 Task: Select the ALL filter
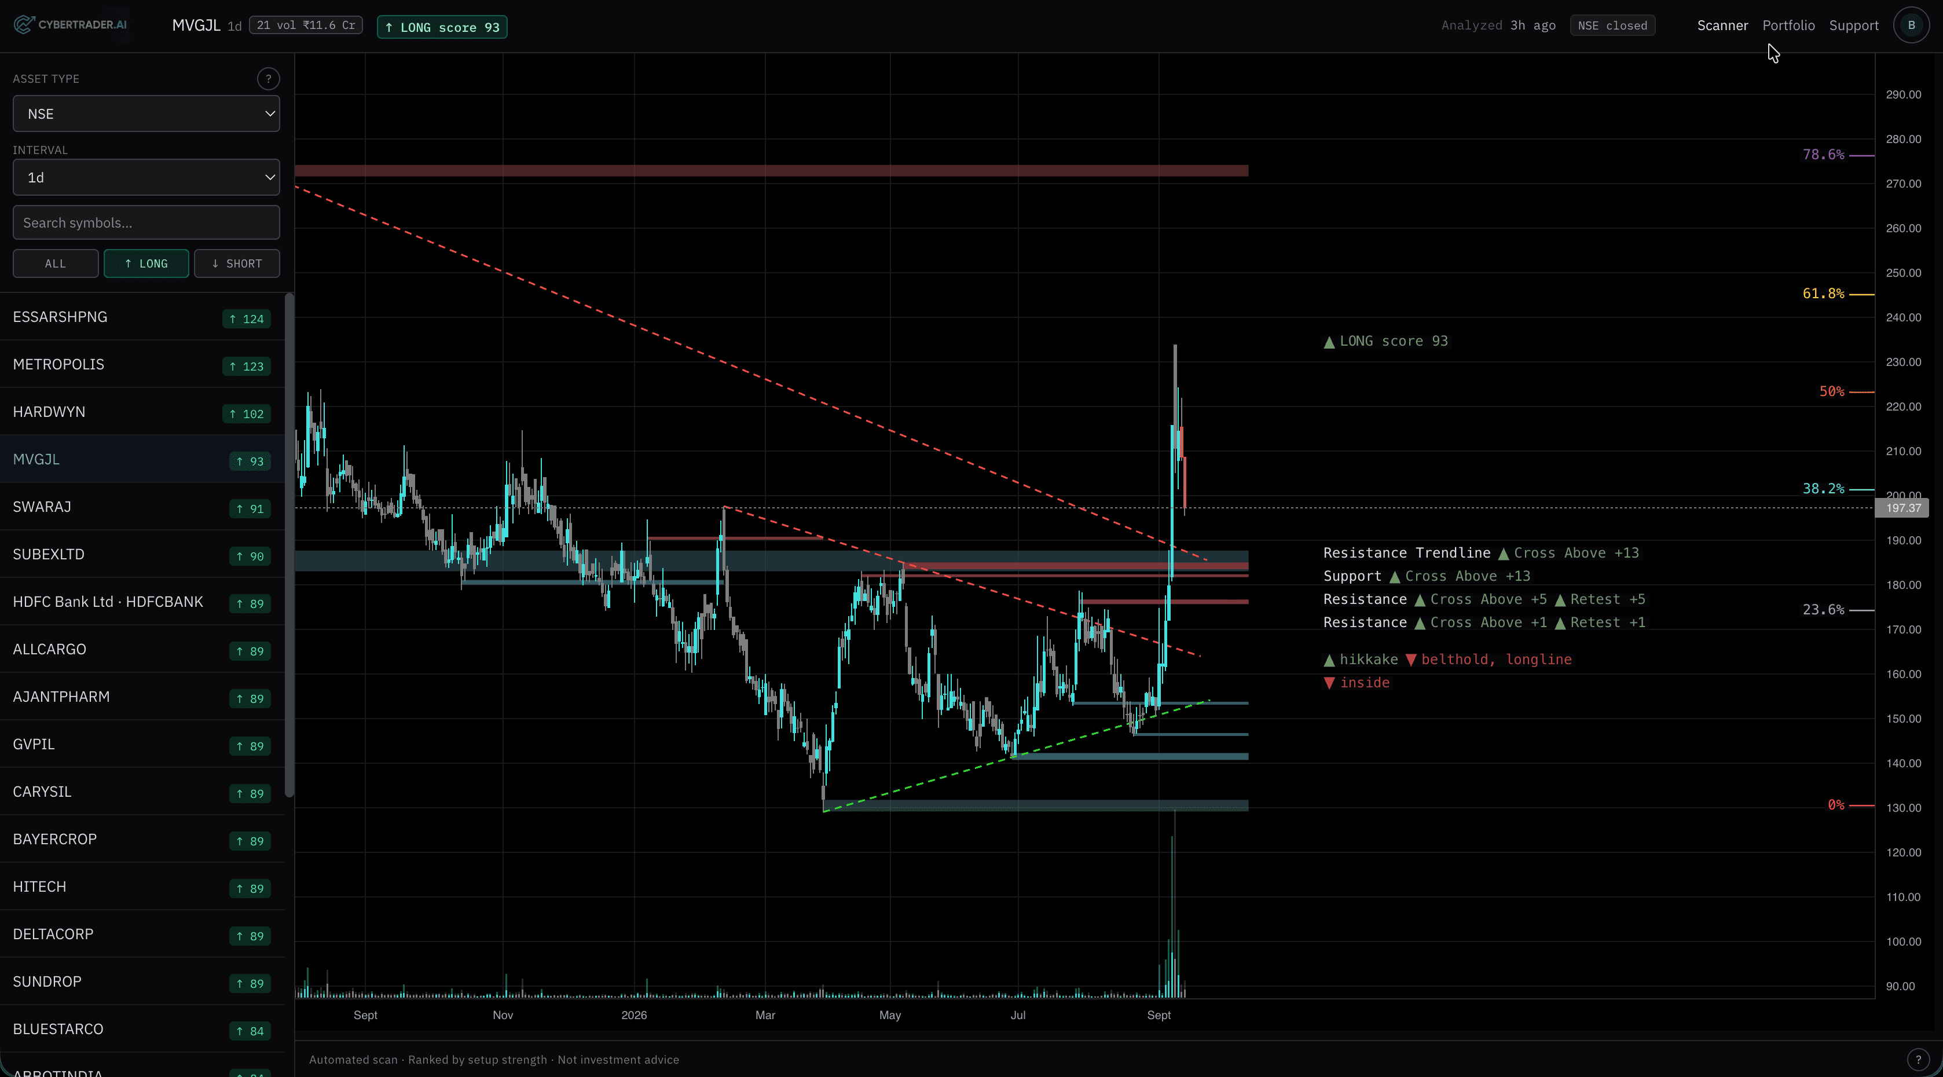(x=55, y=263)
